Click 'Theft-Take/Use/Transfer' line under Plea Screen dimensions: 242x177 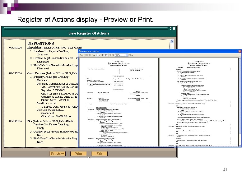coord(54,138)
